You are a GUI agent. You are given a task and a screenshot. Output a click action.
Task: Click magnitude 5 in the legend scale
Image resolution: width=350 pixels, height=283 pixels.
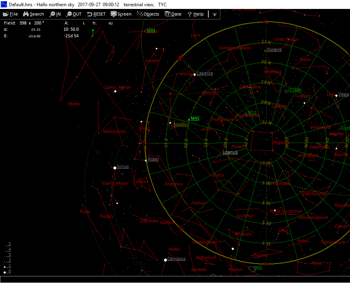(10, 244)
